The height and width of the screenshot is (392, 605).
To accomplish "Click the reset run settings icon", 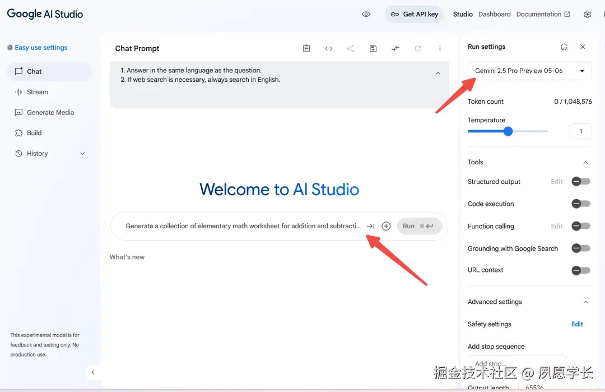I will (564, 47).
